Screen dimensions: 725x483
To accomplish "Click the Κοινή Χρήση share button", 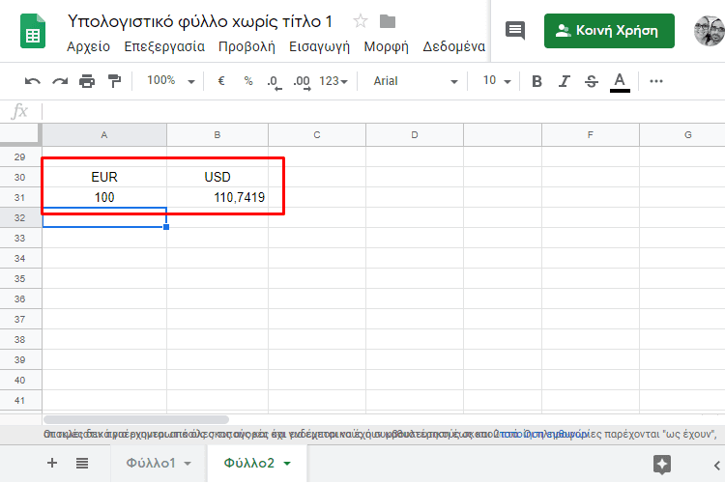I will coord(609,31).
